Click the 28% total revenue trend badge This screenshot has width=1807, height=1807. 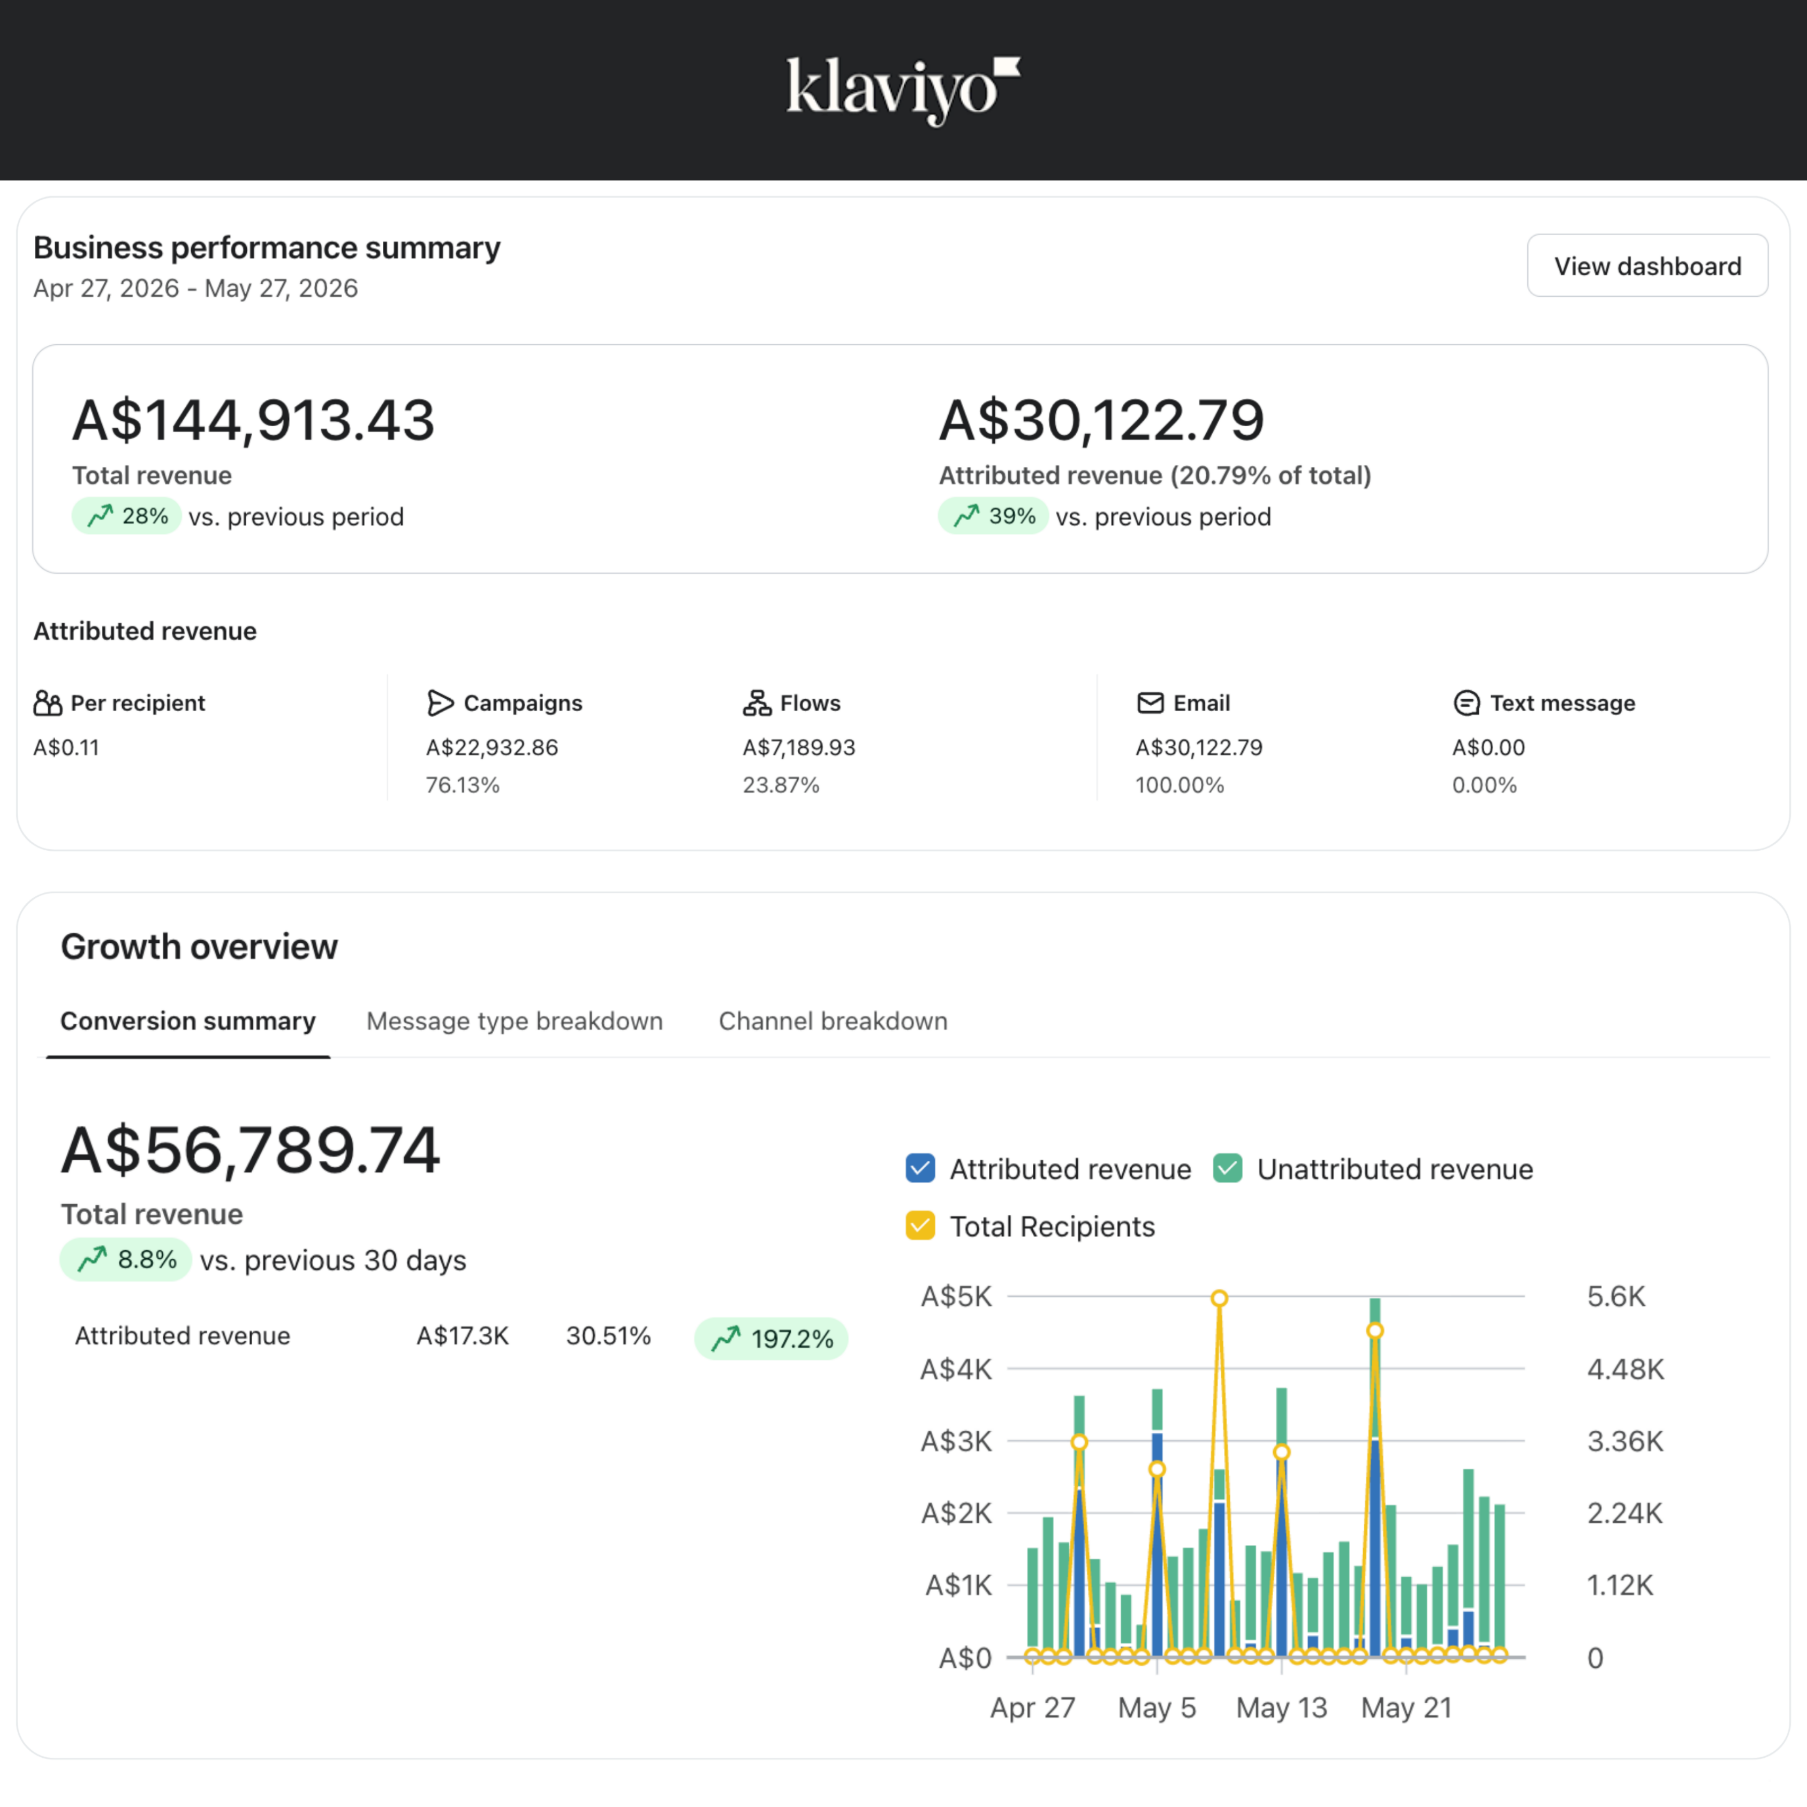coord(126,516)
